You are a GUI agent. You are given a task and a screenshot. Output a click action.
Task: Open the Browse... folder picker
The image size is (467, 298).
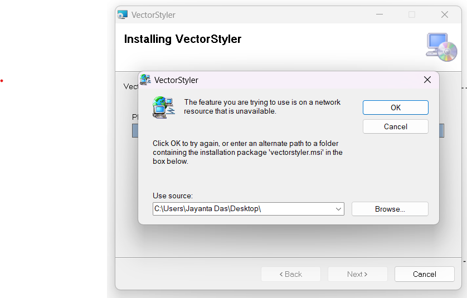tap(390, 209)
